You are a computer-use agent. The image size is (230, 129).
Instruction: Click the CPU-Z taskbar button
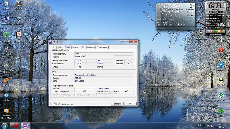click(x=25, y=126)
